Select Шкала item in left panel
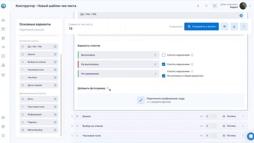Image resolution: width=254 pixels, height=143 pixels. point(39,54)
